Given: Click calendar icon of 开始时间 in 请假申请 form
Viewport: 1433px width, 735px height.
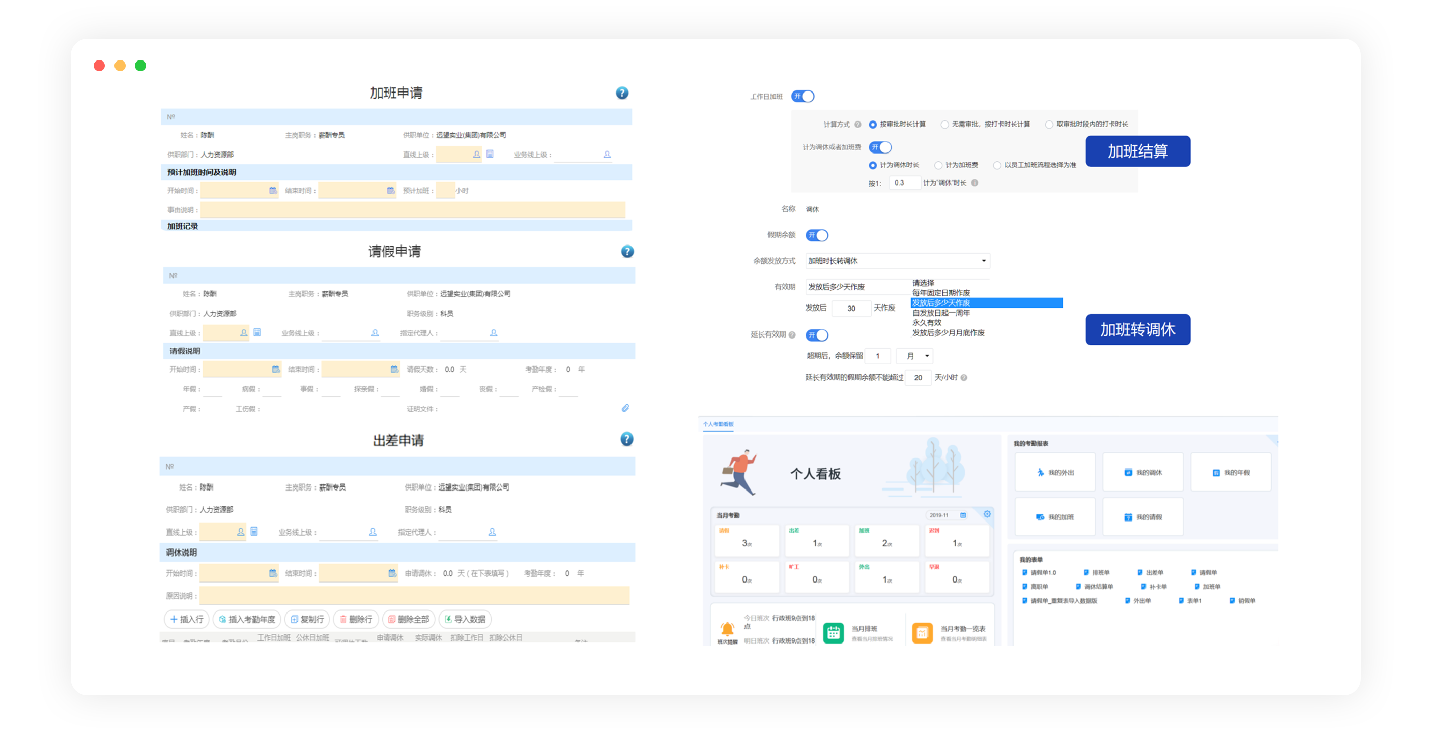Looking at the screenshot, I should [275, 369].
